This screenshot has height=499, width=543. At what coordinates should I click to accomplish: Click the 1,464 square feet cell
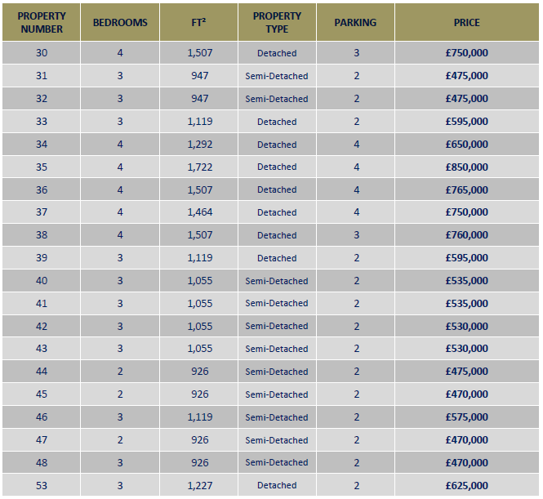[199, 212]
